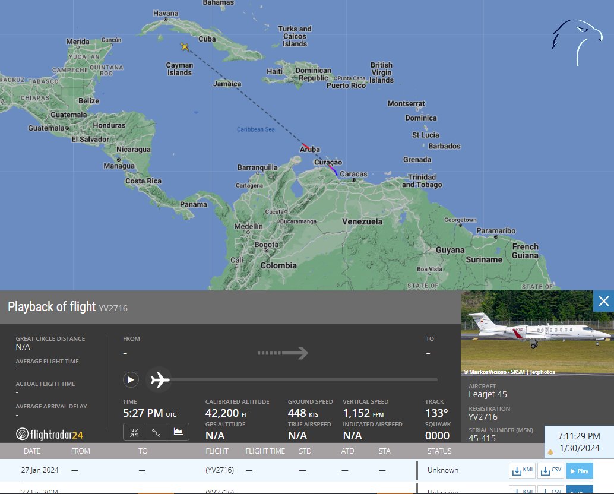614x494 pixels.
Task: Toggle the route path display icon
Action: tap(156, 432)
